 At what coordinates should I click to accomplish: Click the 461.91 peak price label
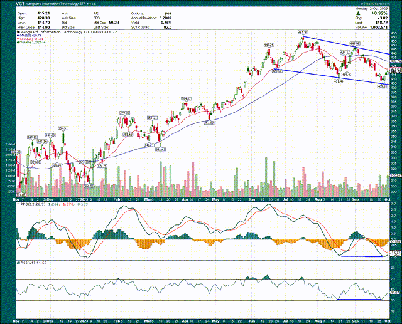[303, 33]
